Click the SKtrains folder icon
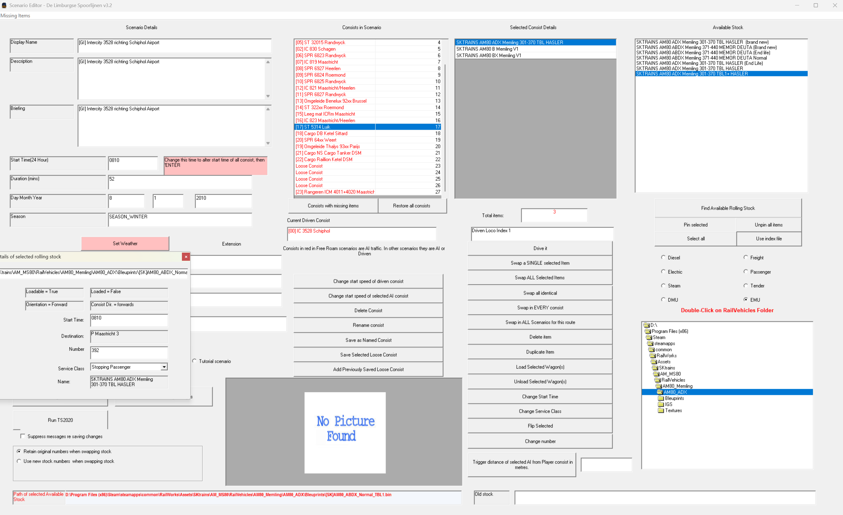843x515 pixels. 655,368
